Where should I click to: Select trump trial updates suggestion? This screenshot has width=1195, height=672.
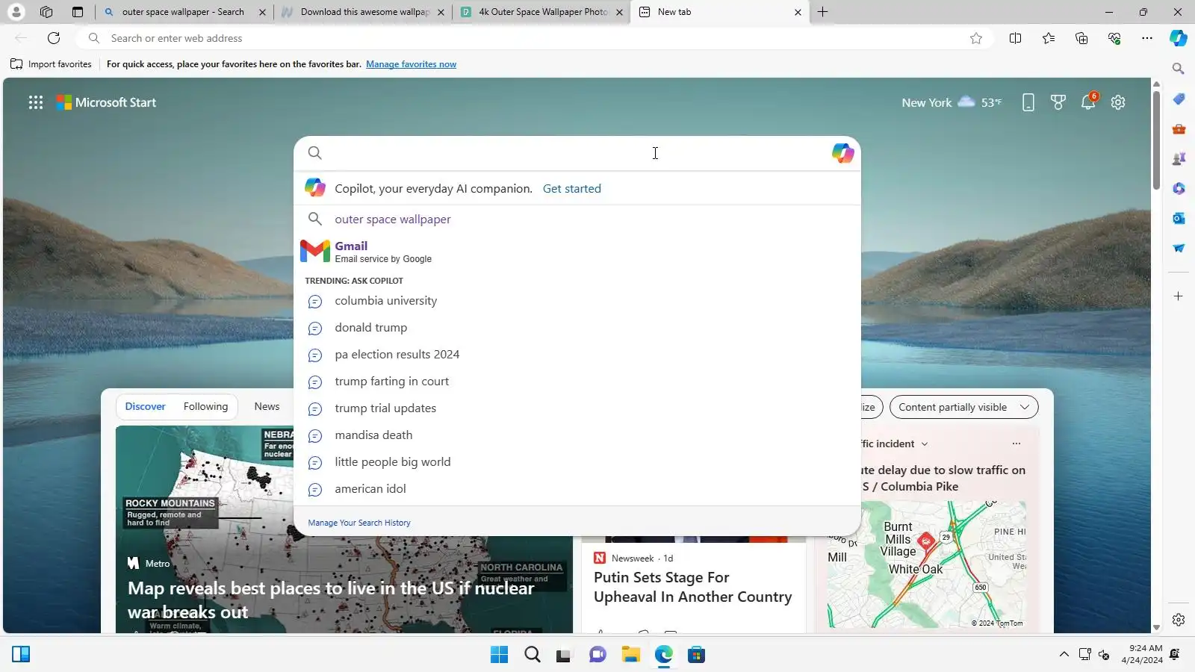click(577, 408)
